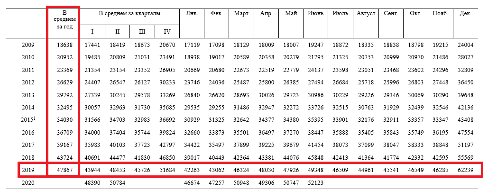
Task: Select the 2019 yearly average value 47867
Action: pyautogui.click(x=64, y=170)
